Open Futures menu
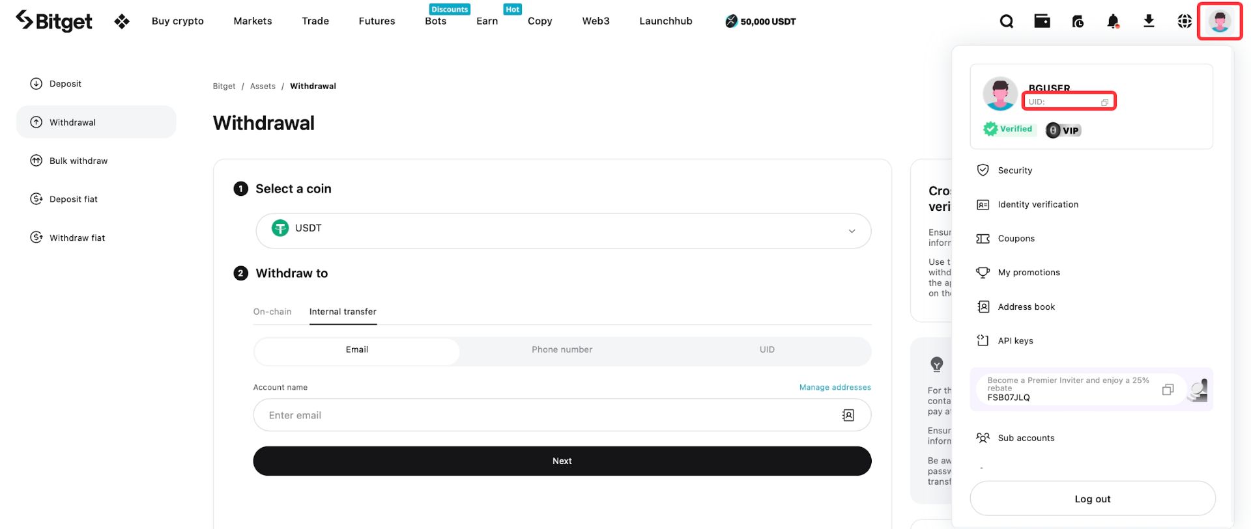This screenshot has height=529, width=1251. click(x=377, y=21)
